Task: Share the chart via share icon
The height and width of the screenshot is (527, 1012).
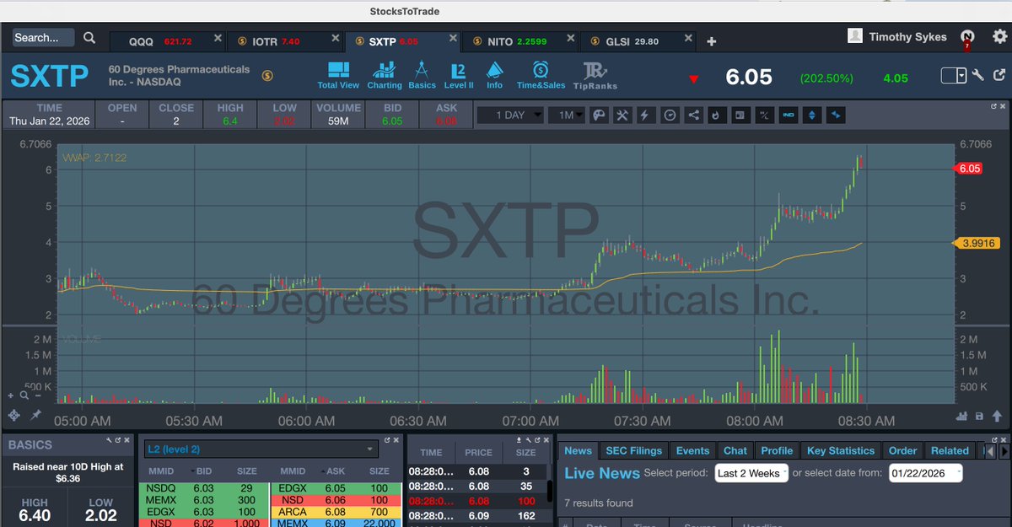Action: click(x=693, y=115)
